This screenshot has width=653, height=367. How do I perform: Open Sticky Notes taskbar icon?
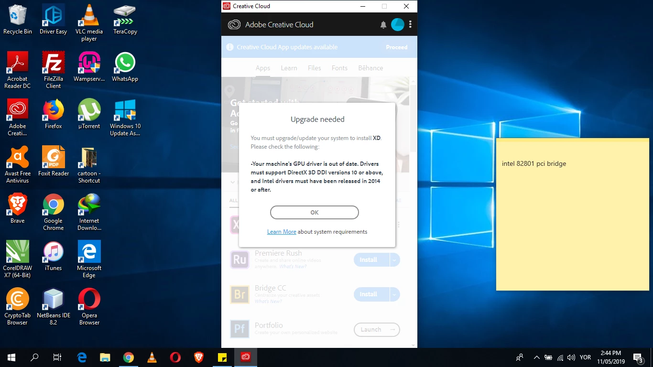click(x=222, y=357)
